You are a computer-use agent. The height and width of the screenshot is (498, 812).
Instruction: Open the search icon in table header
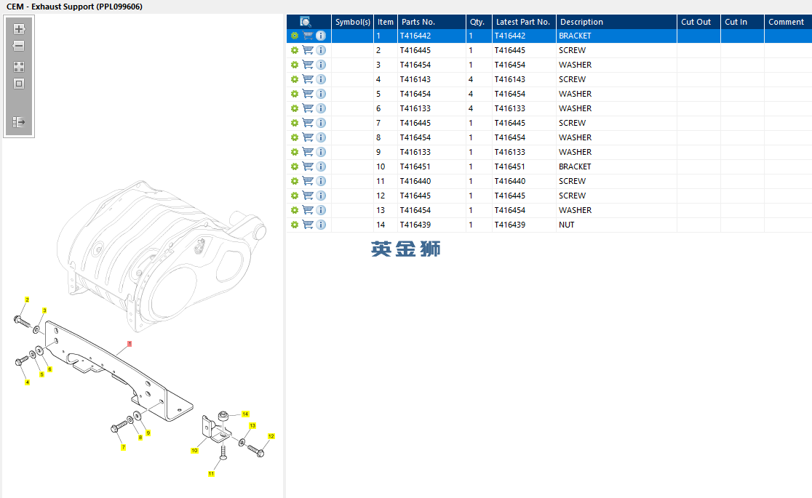[x=306, y=22]
